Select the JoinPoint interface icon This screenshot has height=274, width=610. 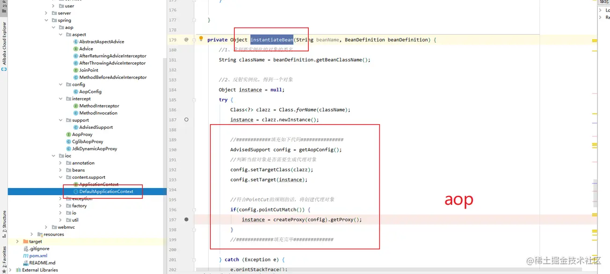pyautogui.click(x=76, y=70)
